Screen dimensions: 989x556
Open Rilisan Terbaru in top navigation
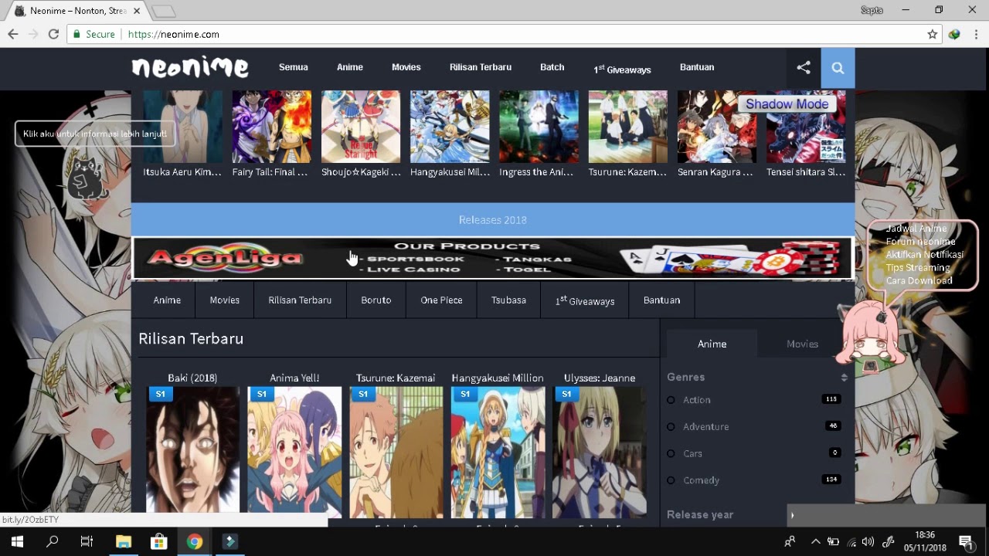(481, 67)
